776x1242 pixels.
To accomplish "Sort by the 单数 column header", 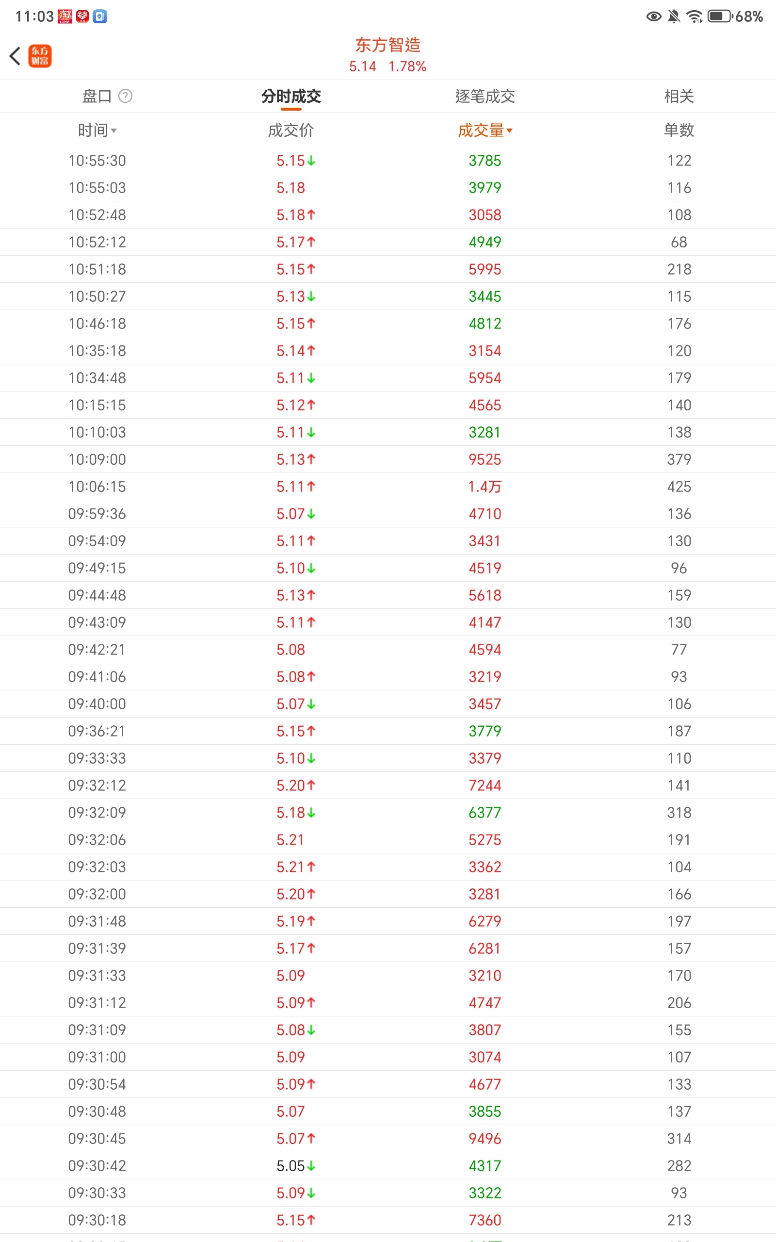I will click(x=679, y=131).
